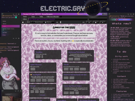Click the star icon in the recommendation note
Screen dimensions: 135x101
73,41
